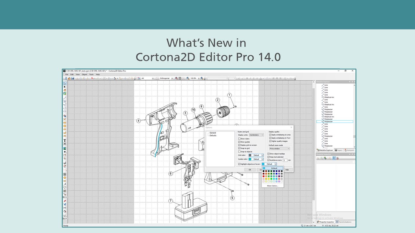Enable the Show rulers checkbox
Image resolution: width=415 pixels, height=233 pixels.
tap(239, 139)
